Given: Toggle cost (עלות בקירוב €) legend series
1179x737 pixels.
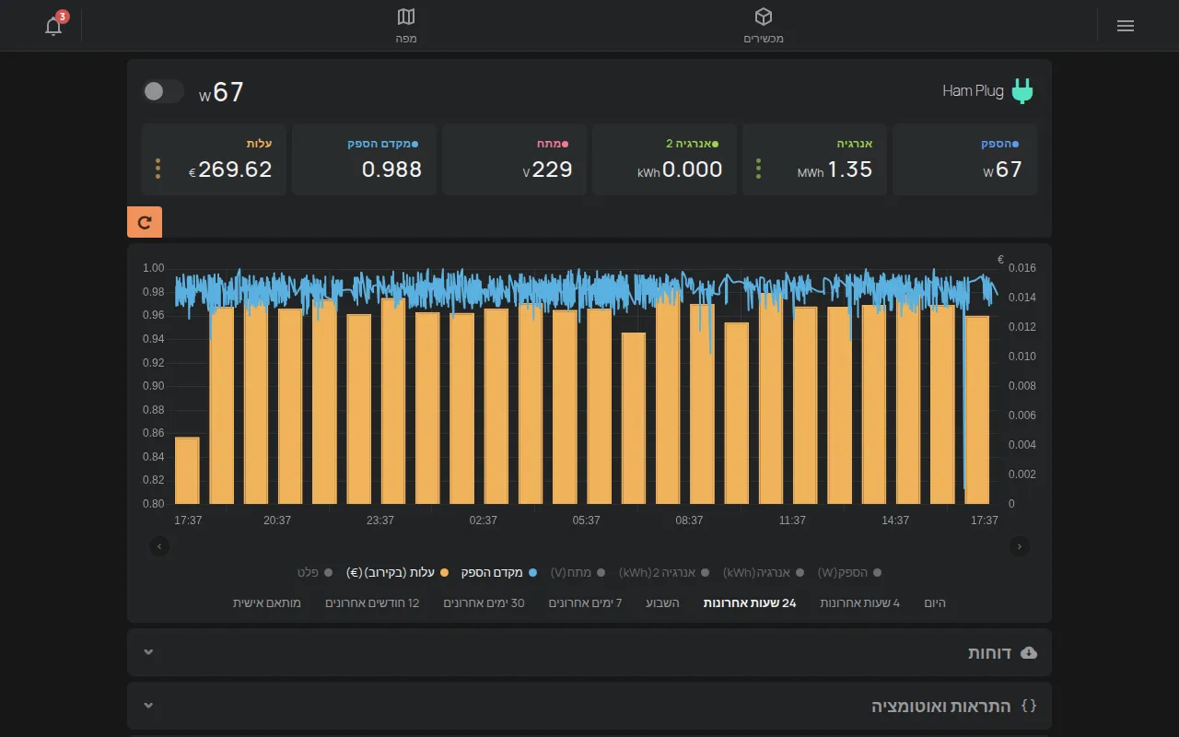Looking at the screenshot, I should pyautogui.click(x=398, y=573).
